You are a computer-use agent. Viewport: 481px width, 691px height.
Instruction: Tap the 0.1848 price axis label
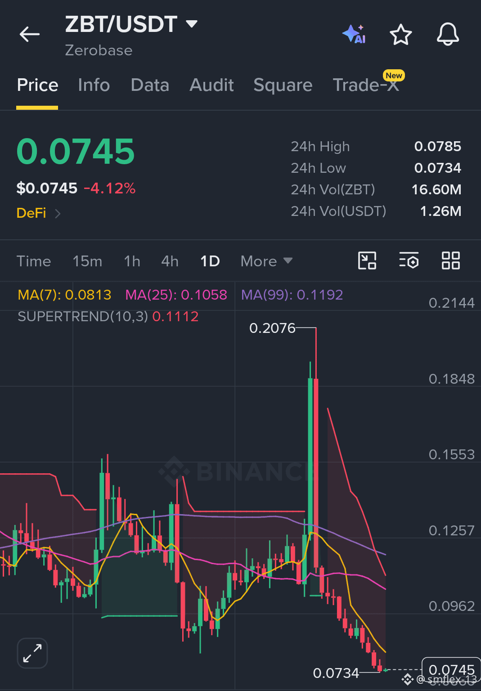[x=451, y=379]
